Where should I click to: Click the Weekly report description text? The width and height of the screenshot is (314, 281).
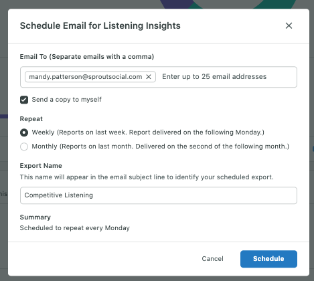pos(148,132)
